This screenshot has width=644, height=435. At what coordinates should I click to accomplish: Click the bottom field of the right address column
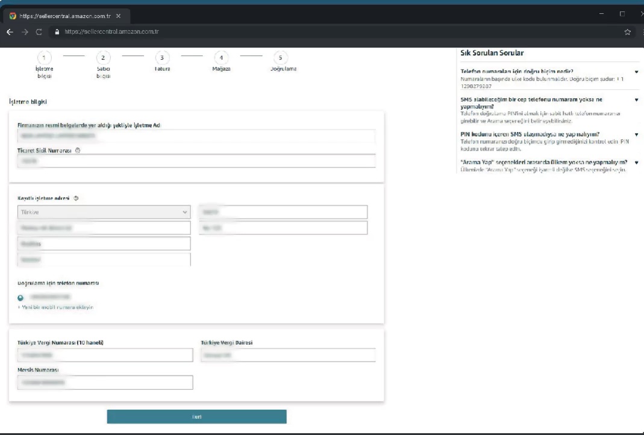point(283,228)
